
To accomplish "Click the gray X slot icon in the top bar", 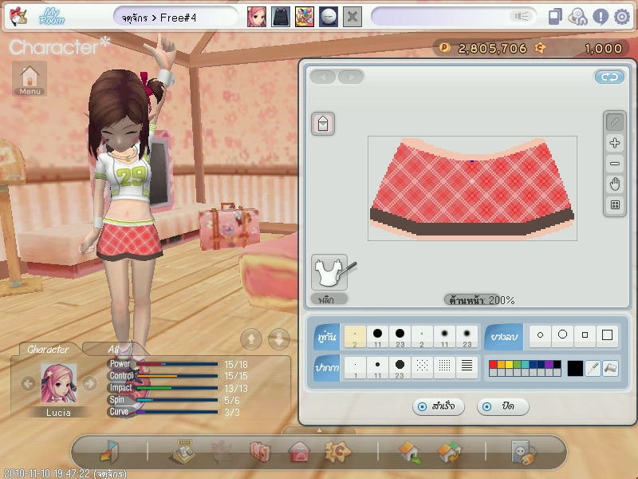I will coord(352,17).
